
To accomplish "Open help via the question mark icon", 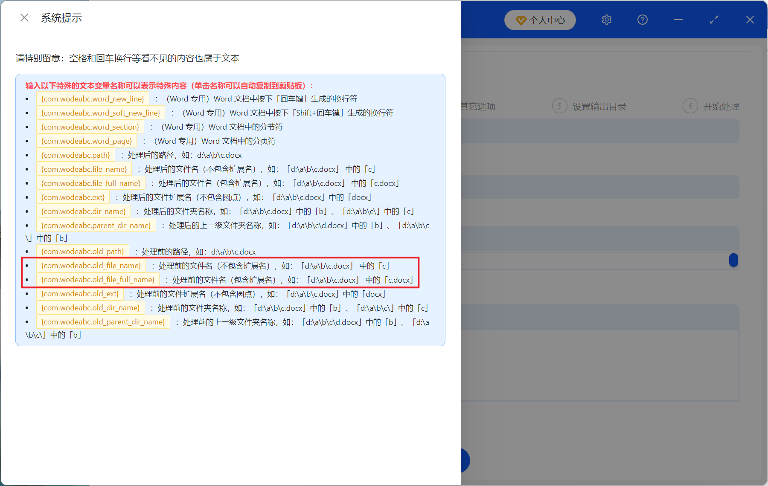I will tap(642, 20).
